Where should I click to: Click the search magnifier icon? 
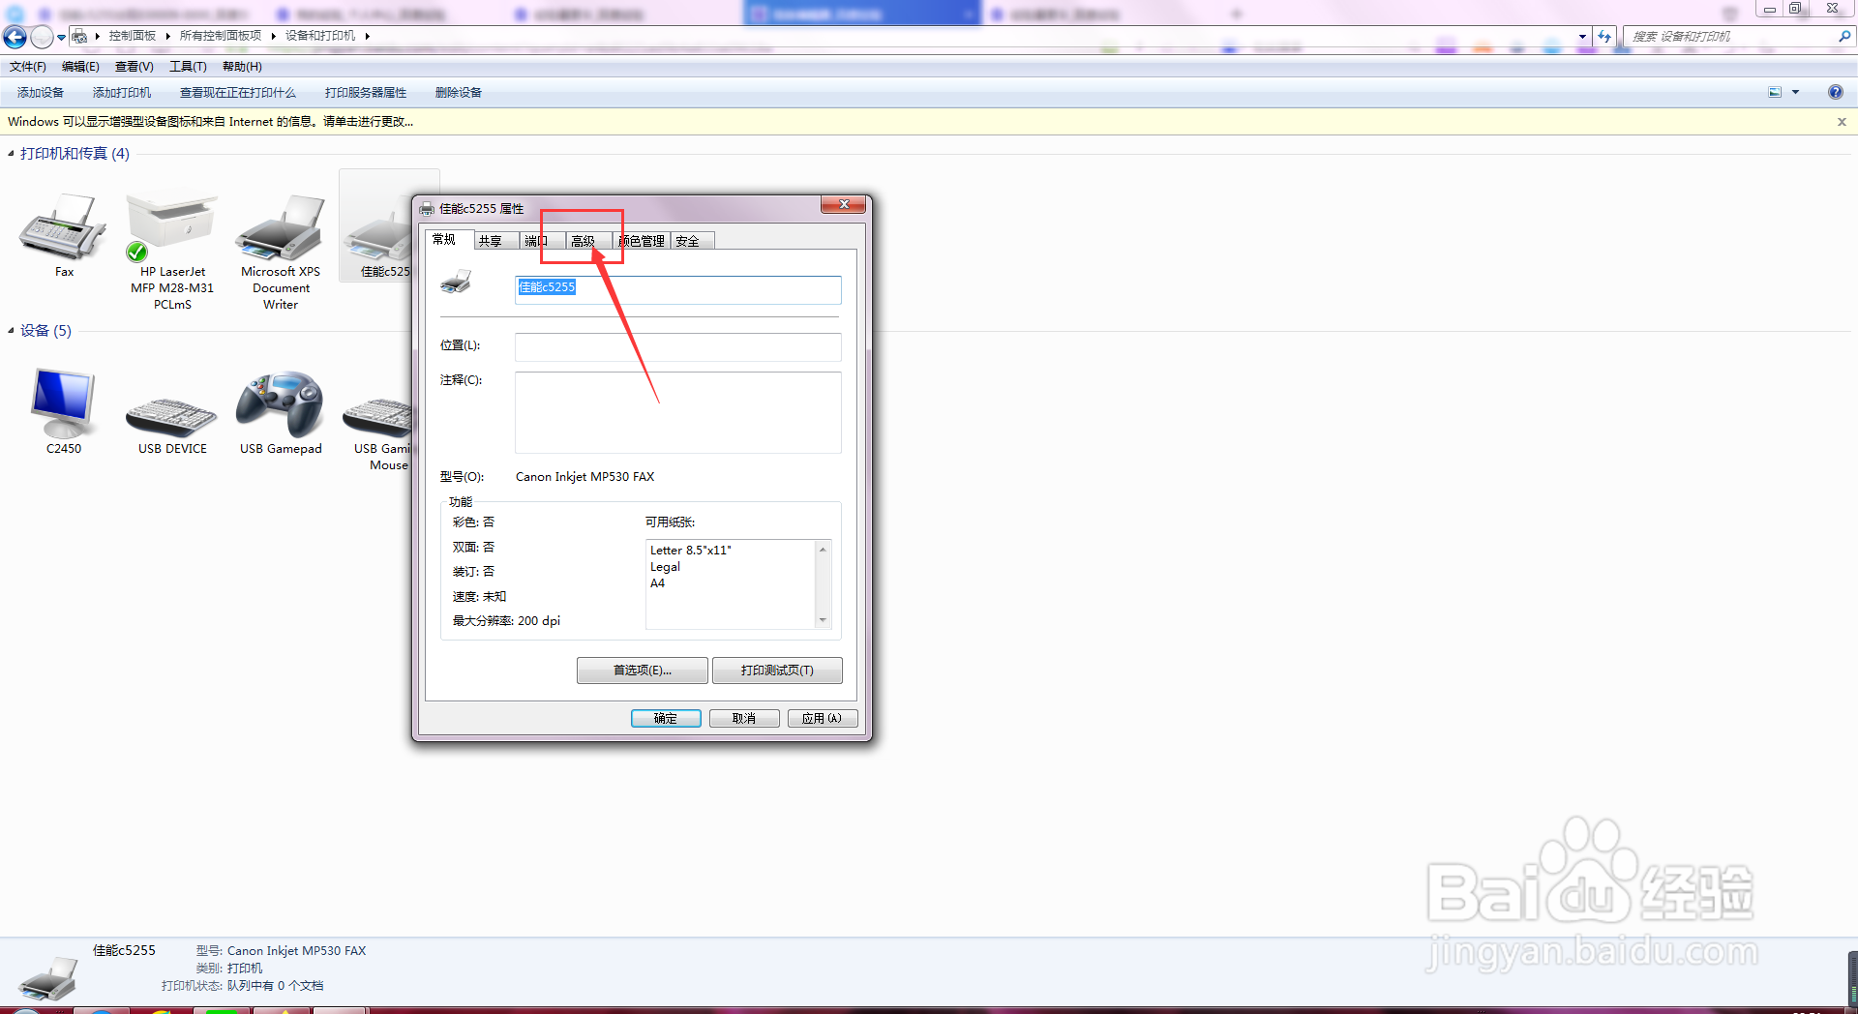click(1843, 36)
